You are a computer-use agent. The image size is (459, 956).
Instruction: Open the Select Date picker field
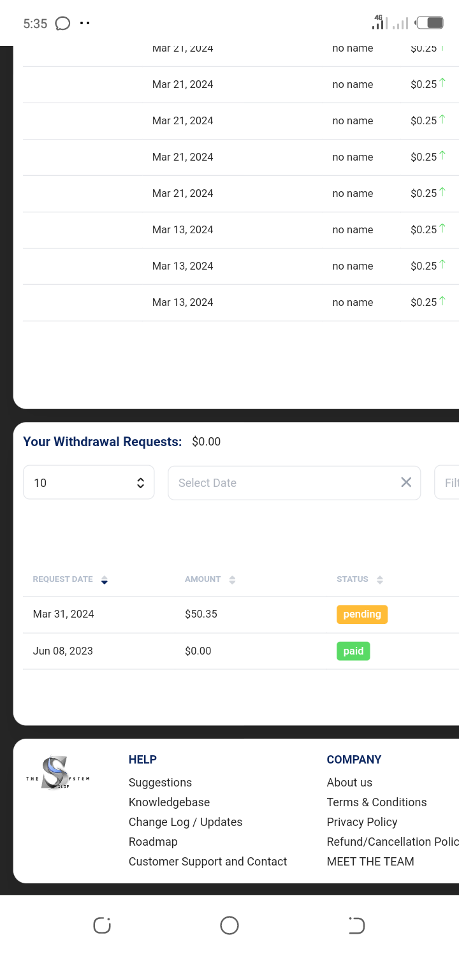(x=280, y=482)
